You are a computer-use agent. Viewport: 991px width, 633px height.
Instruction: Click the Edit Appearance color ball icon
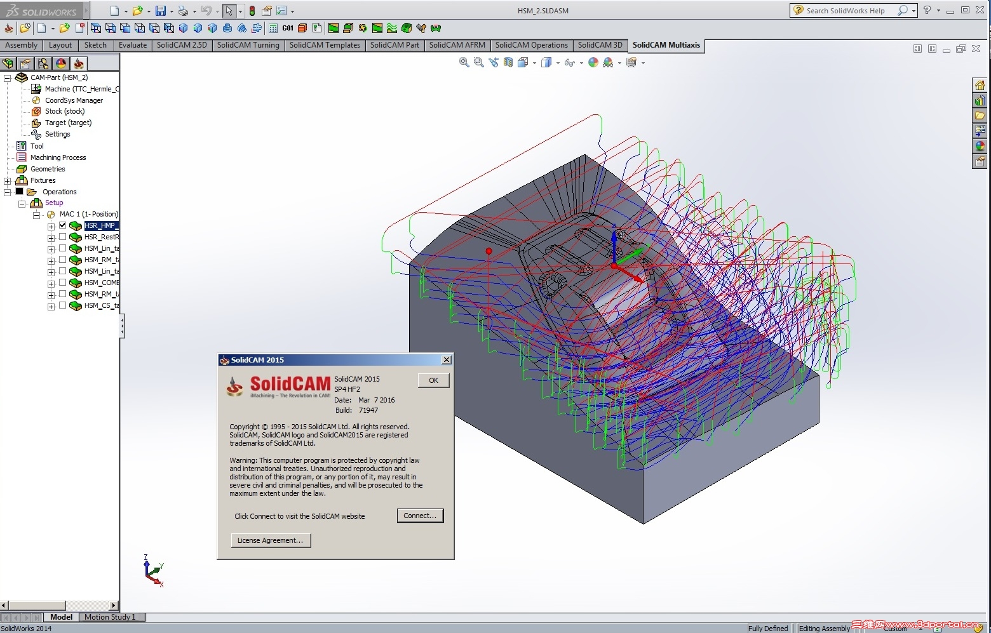593,62
